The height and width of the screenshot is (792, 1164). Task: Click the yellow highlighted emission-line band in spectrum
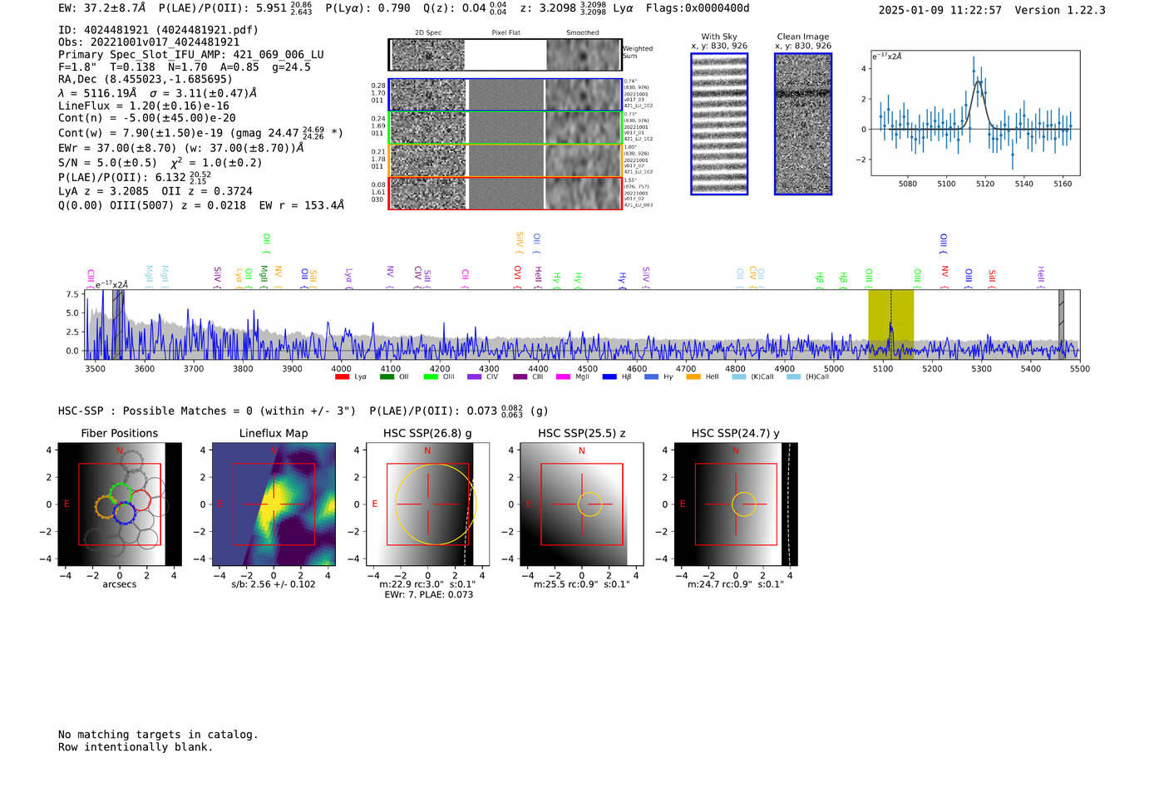pyautogui.click(x=890, y=324)
